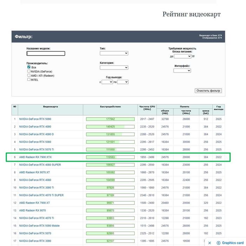Click the Память частота (MHz) header

pos(186,112)
